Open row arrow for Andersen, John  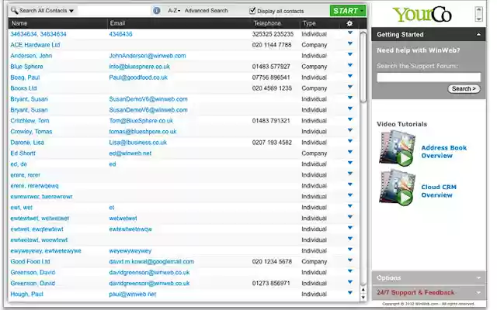point(350,54)
